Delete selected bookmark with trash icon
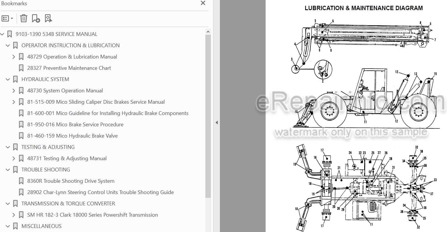Screen dimensions: 447x232 24,19
